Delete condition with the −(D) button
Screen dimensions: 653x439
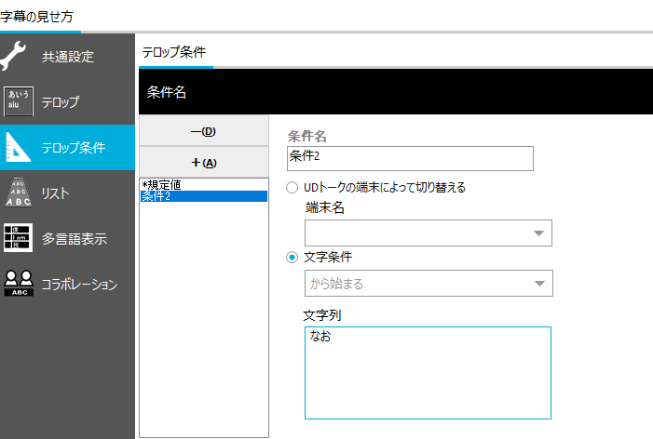pos(204,131)
